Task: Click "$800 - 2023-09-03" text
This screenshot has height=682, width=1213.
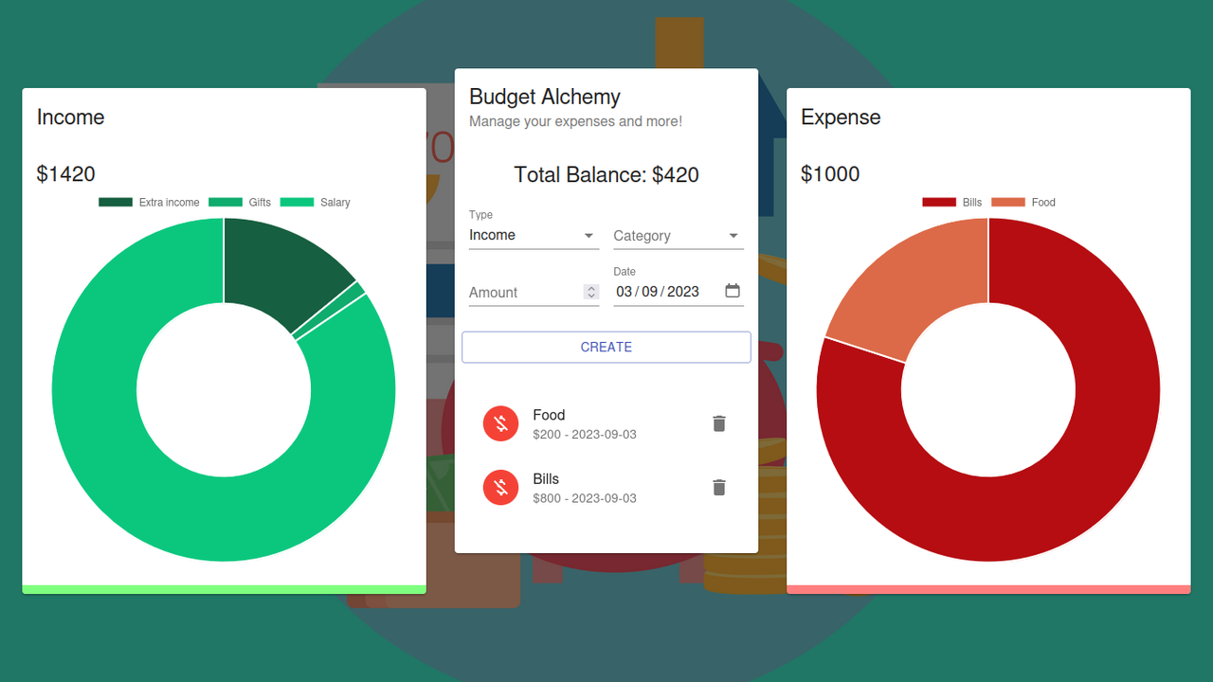Action: [x=585, y=498]
